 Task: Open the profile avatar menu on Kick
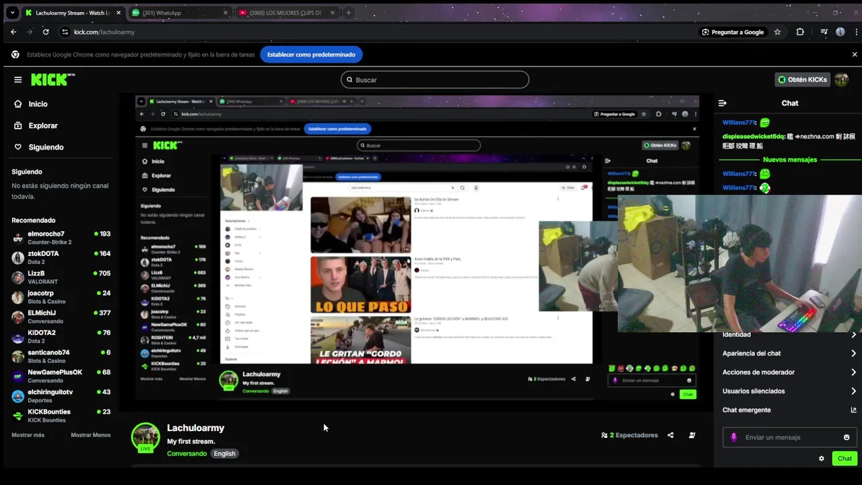pyautogui.click(x=841, y=79)
